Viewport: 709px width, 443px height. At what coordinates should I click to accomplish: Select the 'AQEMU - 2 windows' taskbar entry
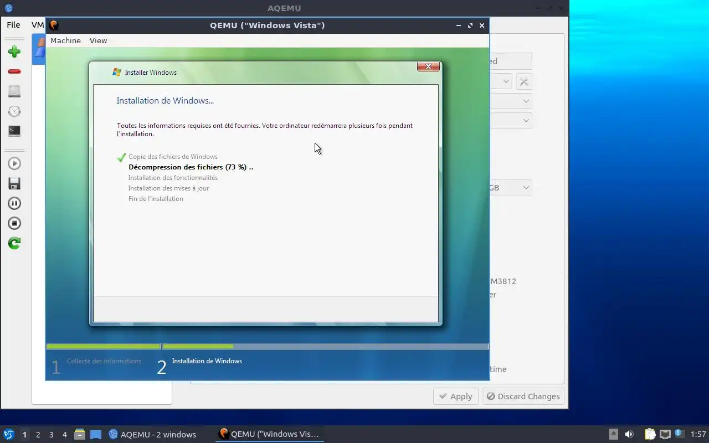pos(152,434)
